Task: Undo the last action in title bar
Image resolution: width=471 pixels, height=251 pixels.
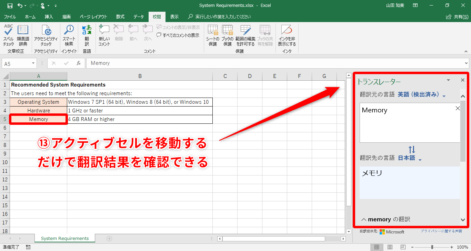Action: click(x=20, y=6)
